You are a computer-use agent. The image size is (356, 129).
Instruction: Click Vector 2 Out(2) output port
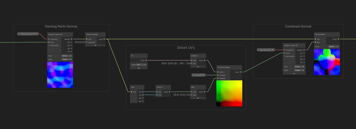170,92
